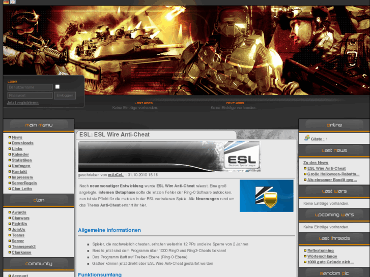This screenshot has width=370, height=277.
Task: Open Awards in clan menu
Action: 19,212
